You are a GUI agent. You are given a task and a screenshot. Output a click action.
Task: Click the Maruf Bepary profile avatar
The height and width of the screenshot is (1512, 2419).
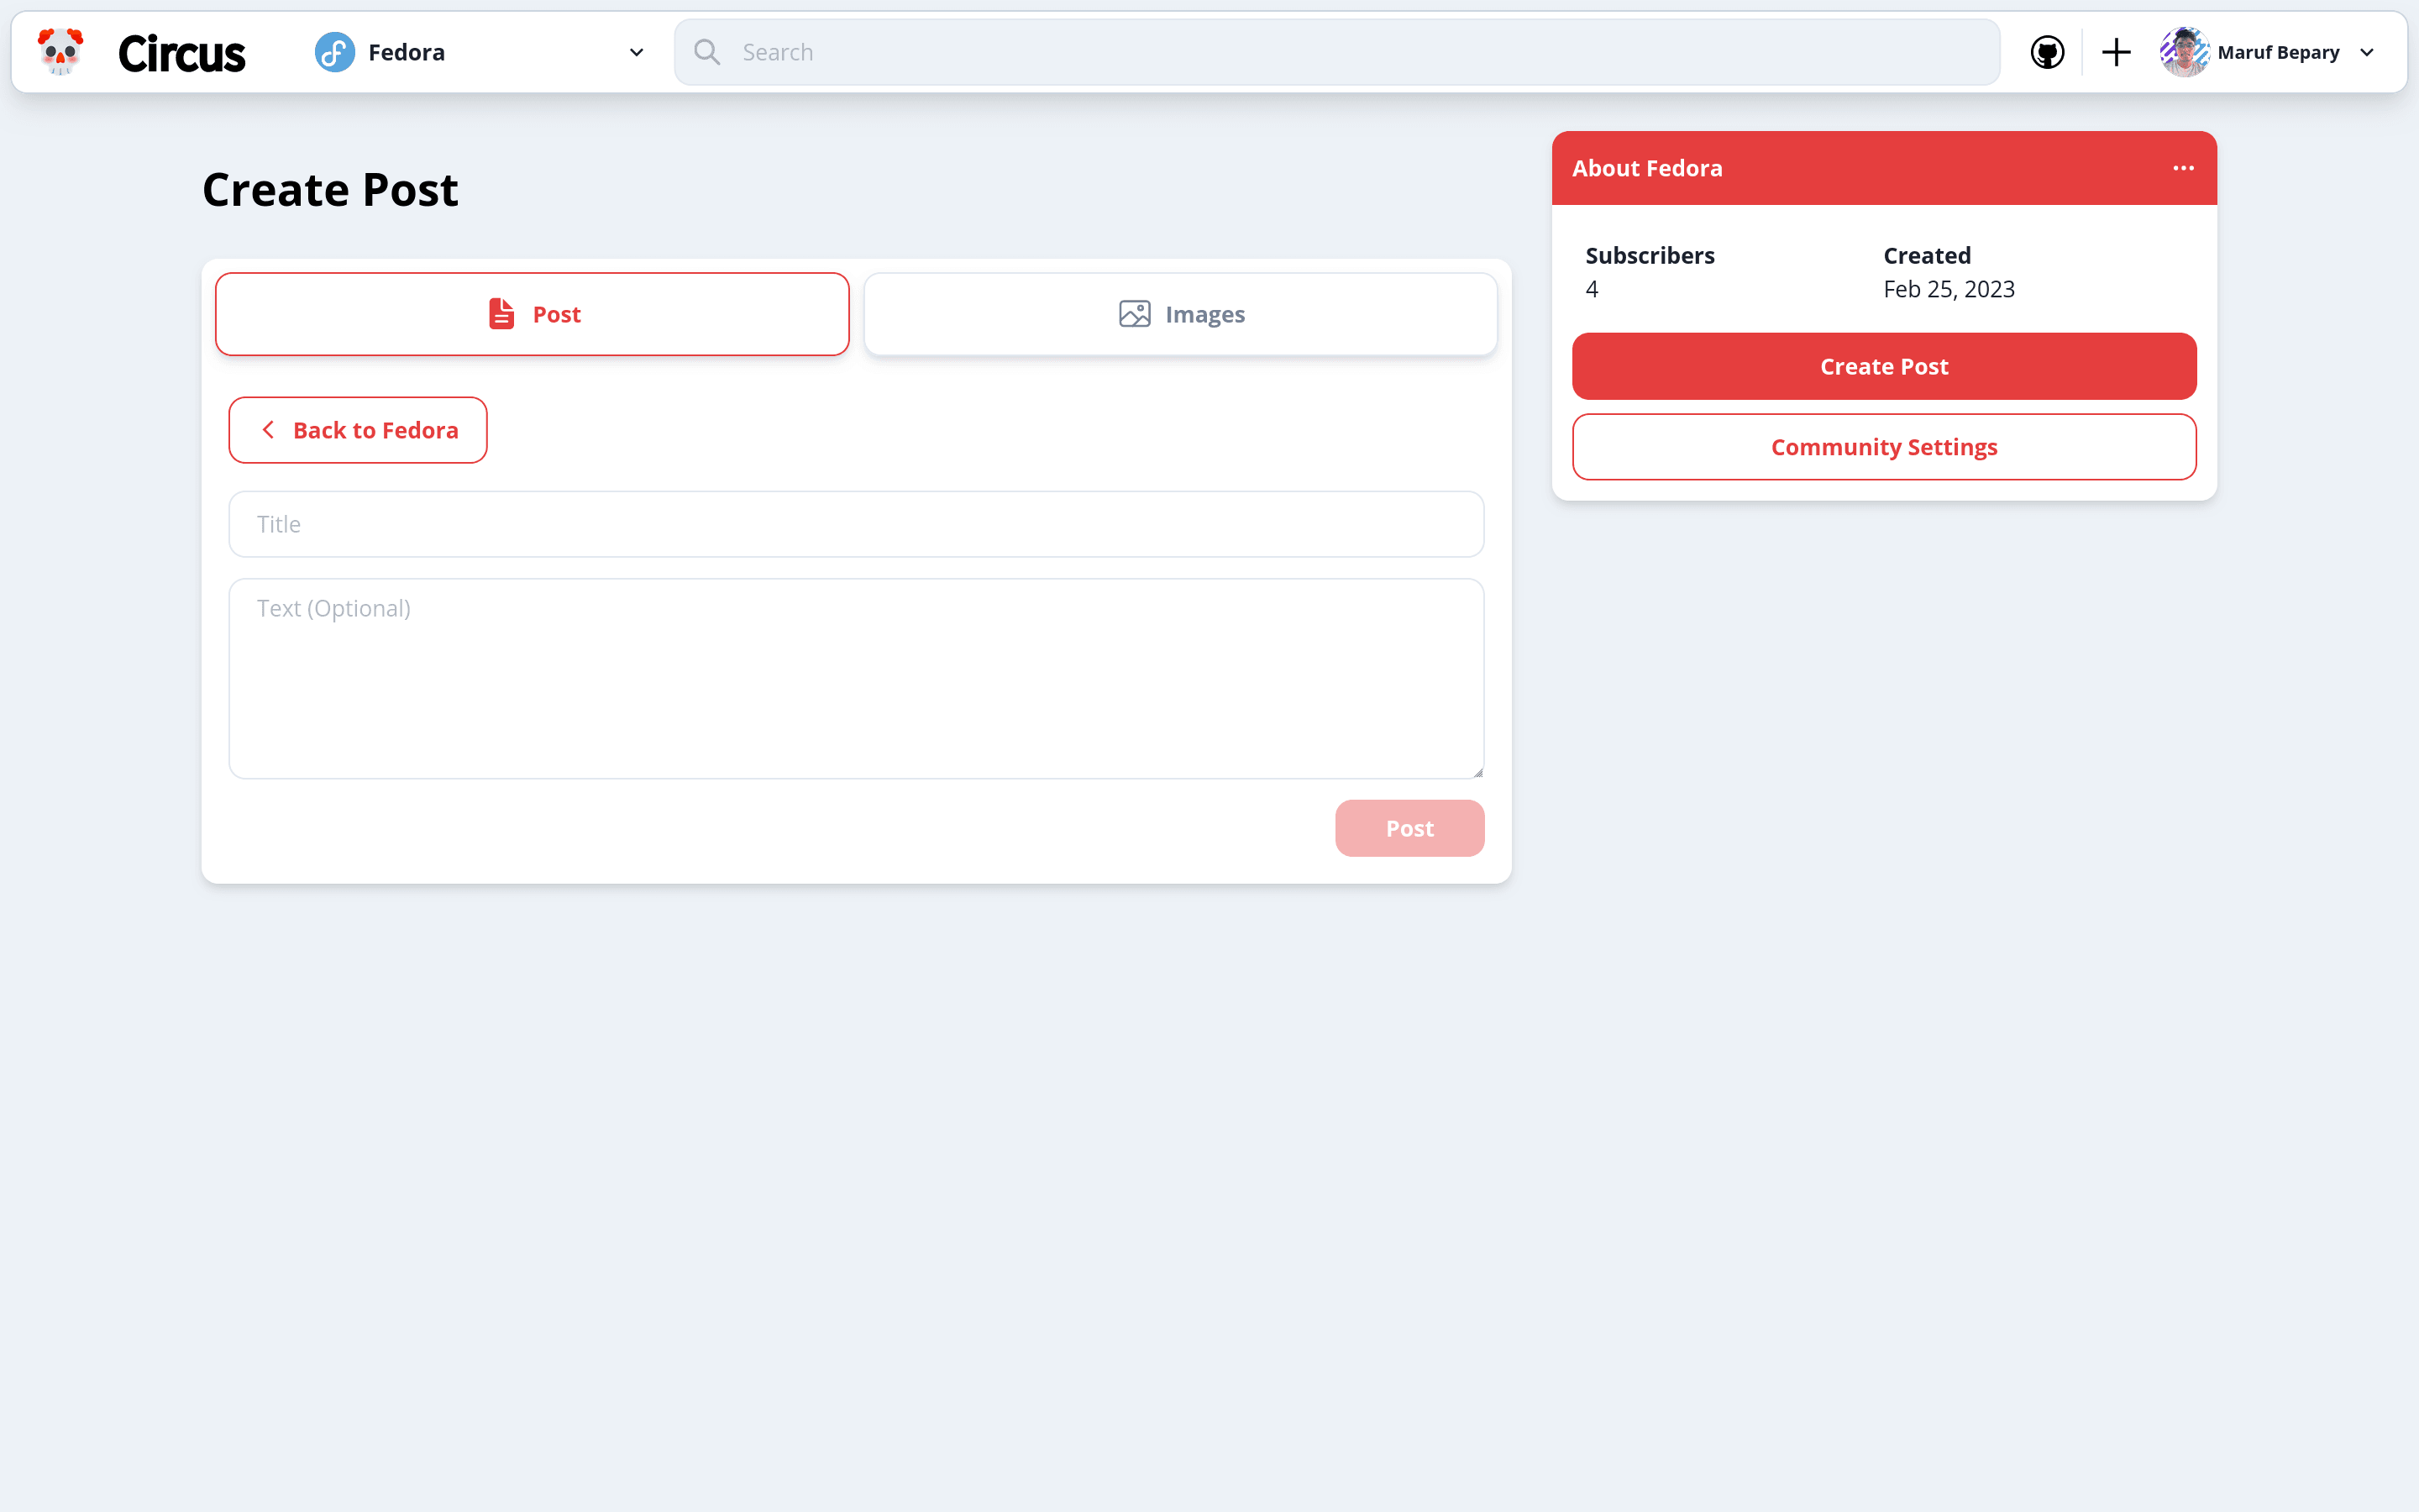(x=2185, y=52)
